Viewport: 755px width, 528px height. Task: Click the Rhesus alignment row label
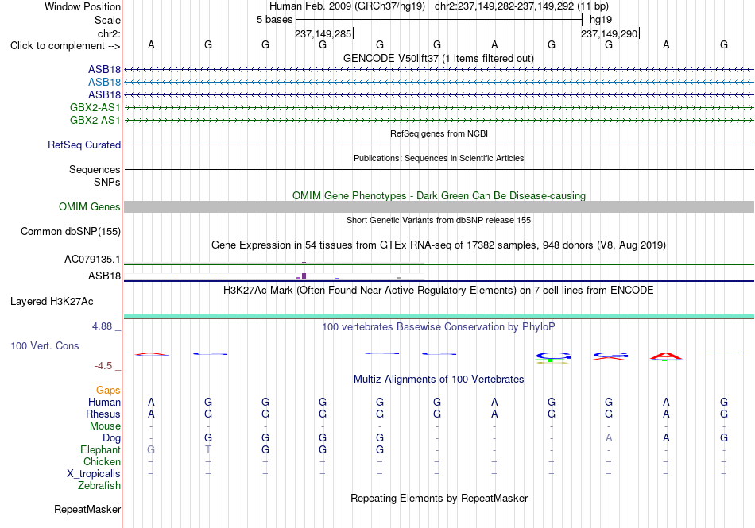(x=103, y=414)
